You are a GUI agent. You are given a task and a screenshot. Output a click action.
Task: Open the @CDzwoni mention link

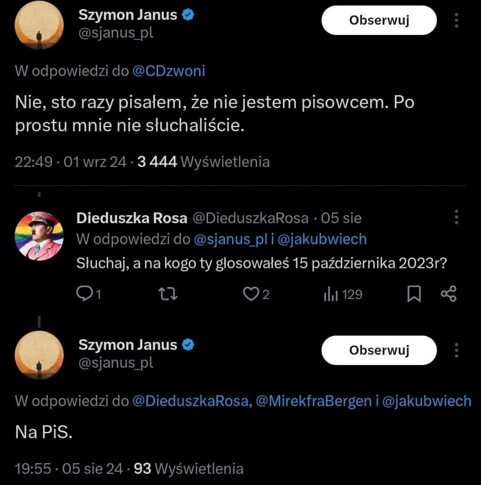[169, 71]
